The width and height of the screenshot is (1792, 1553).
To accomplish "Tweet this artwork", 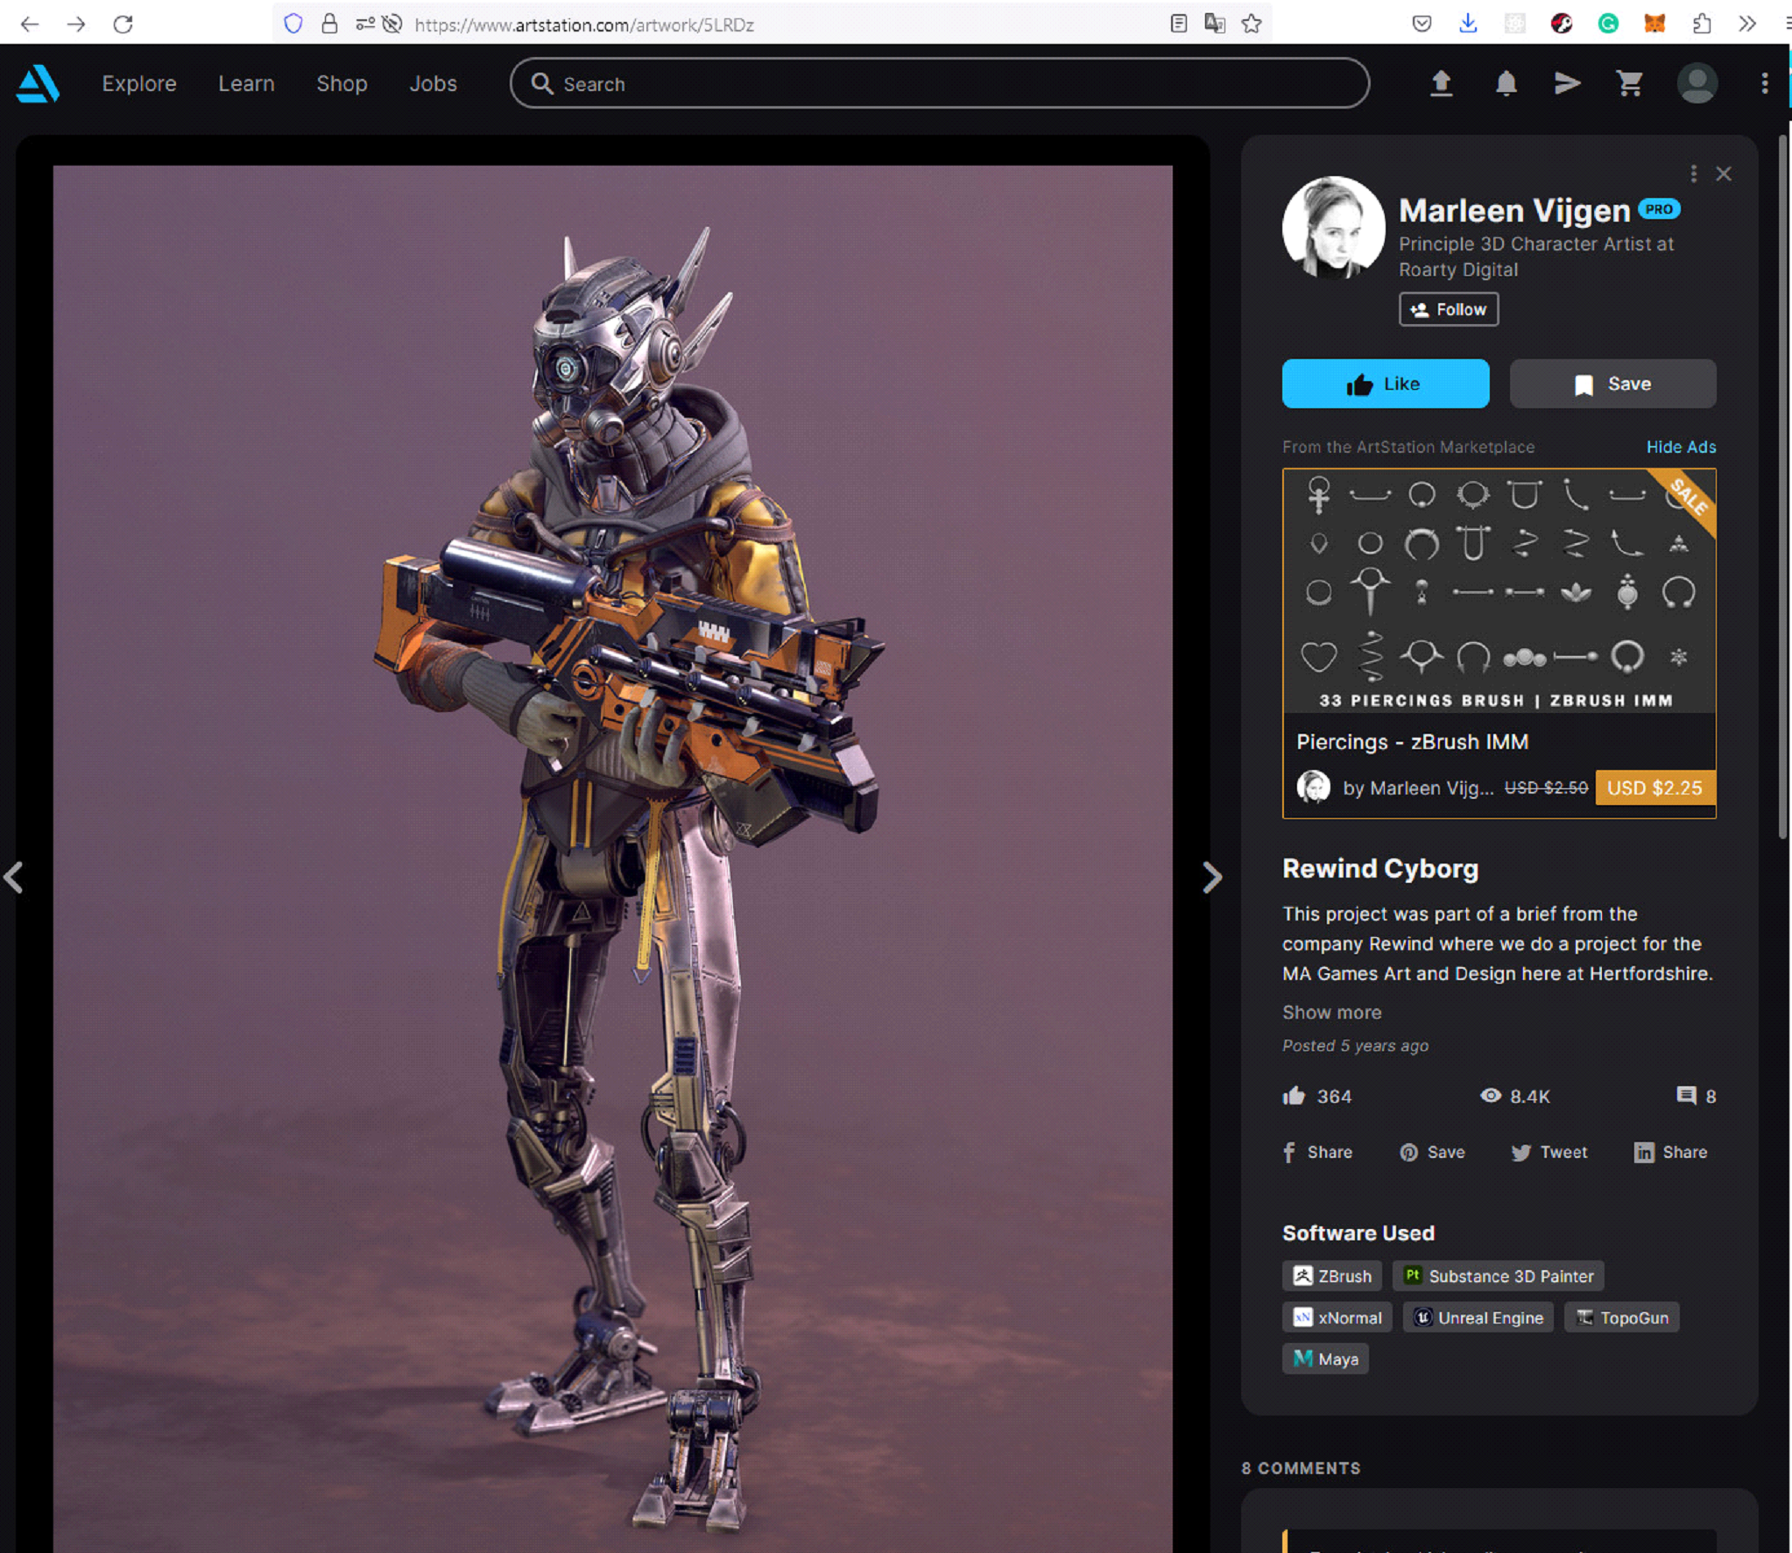I will pos(1549,1152).
